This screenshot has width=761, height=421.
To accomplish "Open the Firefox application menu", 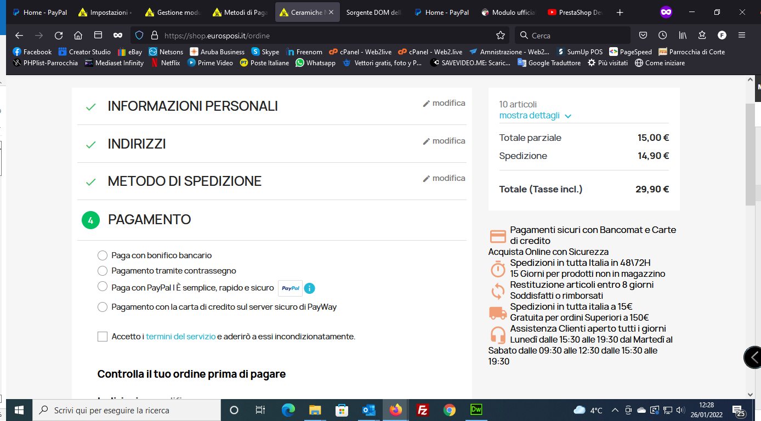I will [x=742, y=35].
